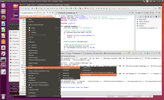Click Refresh in the context menu

(43, 55)
